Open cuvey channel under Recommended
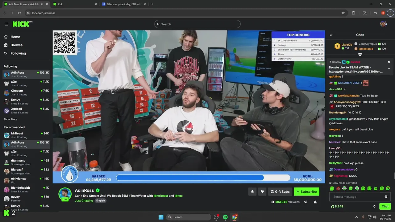Viewport: 395px width, 222px height. click(26, 198)
